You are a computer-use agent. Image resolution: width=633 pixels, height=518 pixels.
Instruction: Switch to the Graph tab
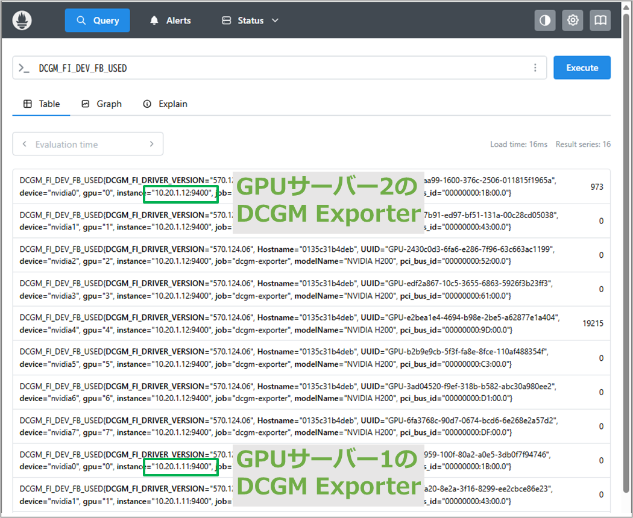tap(101, 104)
